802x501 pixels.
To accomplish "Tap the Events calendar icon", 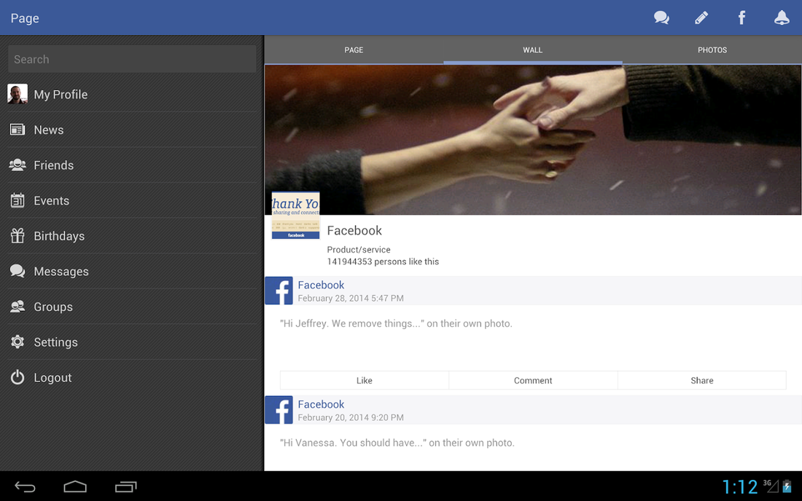I will coord(17,200).
